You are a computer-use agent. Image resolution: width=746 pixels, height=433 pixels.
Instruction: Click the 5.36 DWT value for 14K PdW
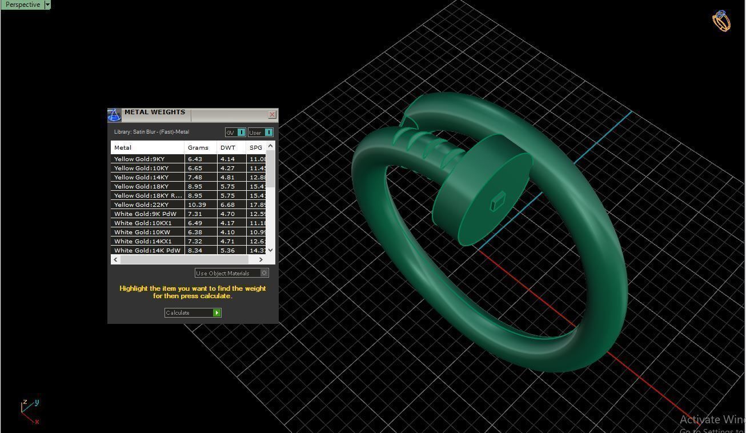(227, 250)
